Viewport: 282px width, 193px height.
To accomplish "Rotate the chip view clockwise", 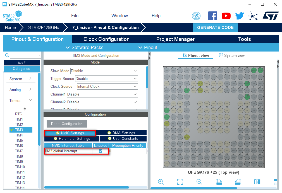I will click(219, 182).
